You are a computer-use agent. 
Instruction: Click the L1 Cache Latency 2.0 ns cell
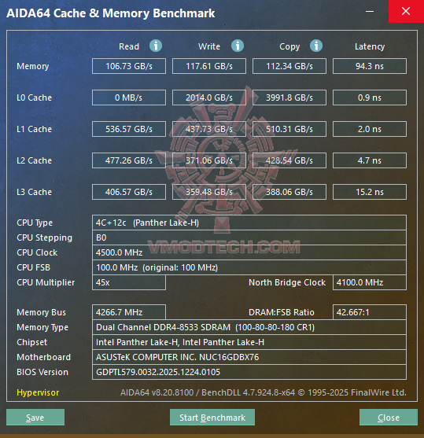pos(370,129)
